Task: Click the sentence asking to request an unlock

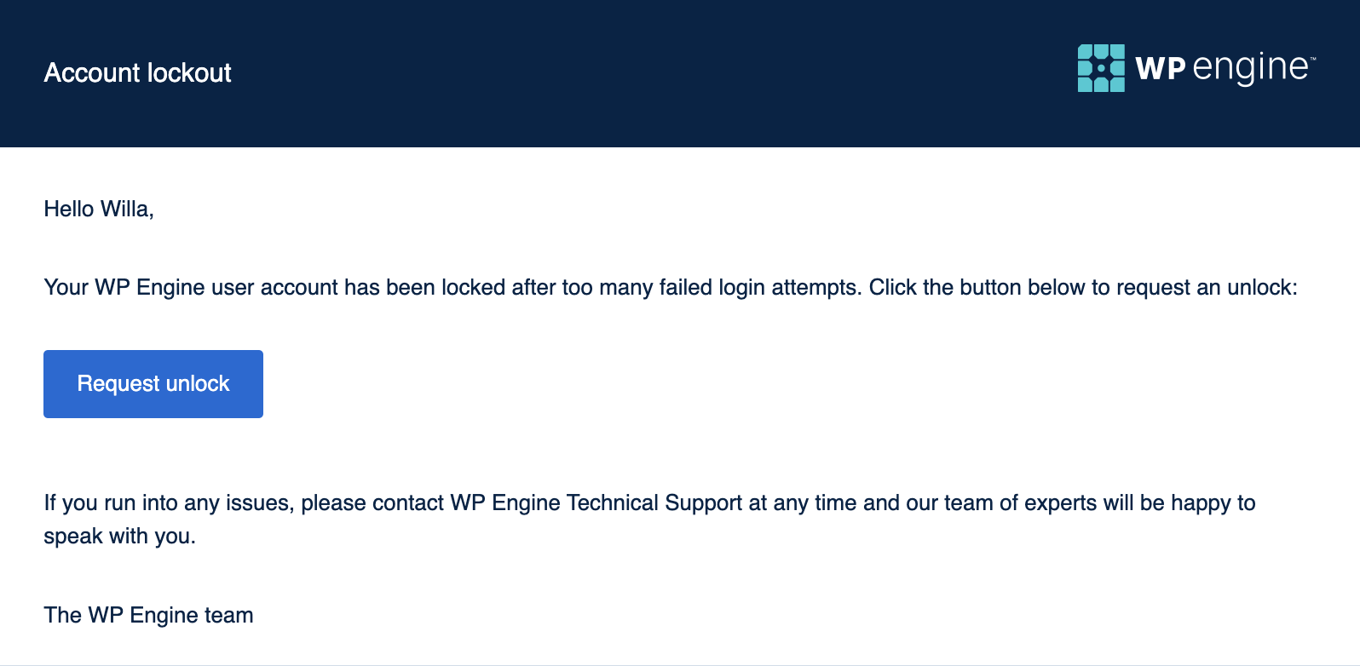Action: click(671, 287)
